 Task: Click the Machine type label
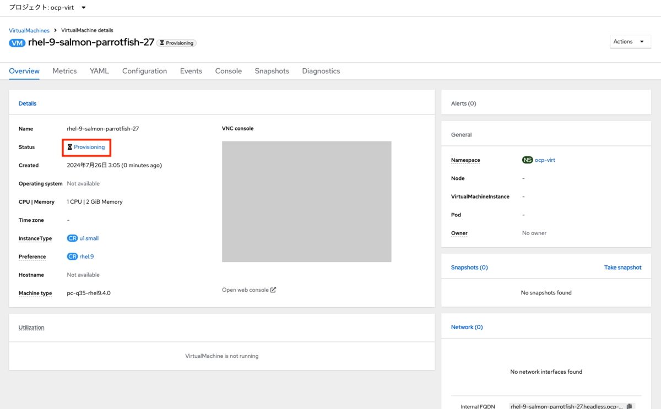35,293
